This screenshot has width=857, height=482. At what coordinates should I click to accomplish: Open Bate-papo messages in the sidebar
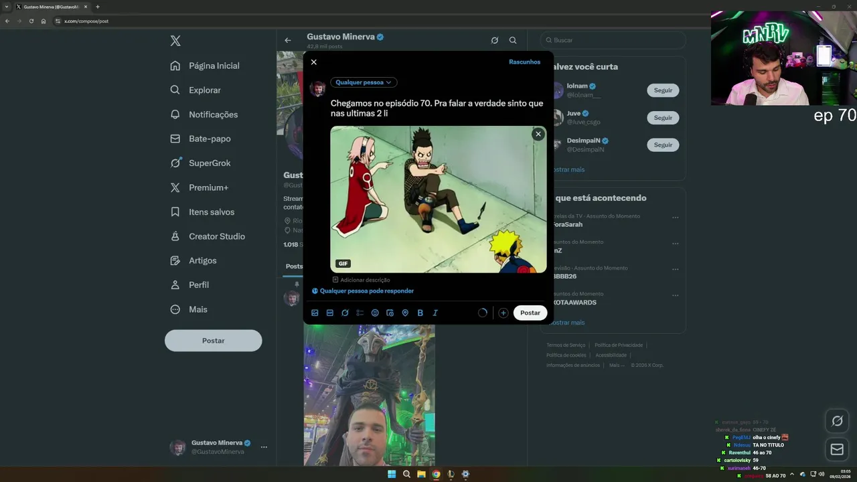point(201,139)
